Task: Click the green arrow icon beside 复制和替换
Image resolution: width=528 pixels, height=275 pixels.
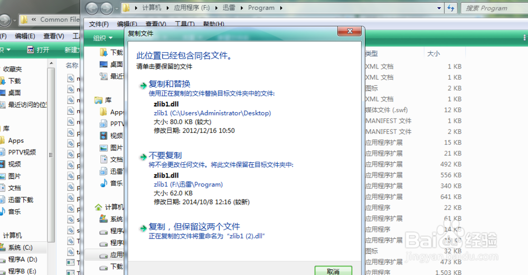Action: [143, 85]
